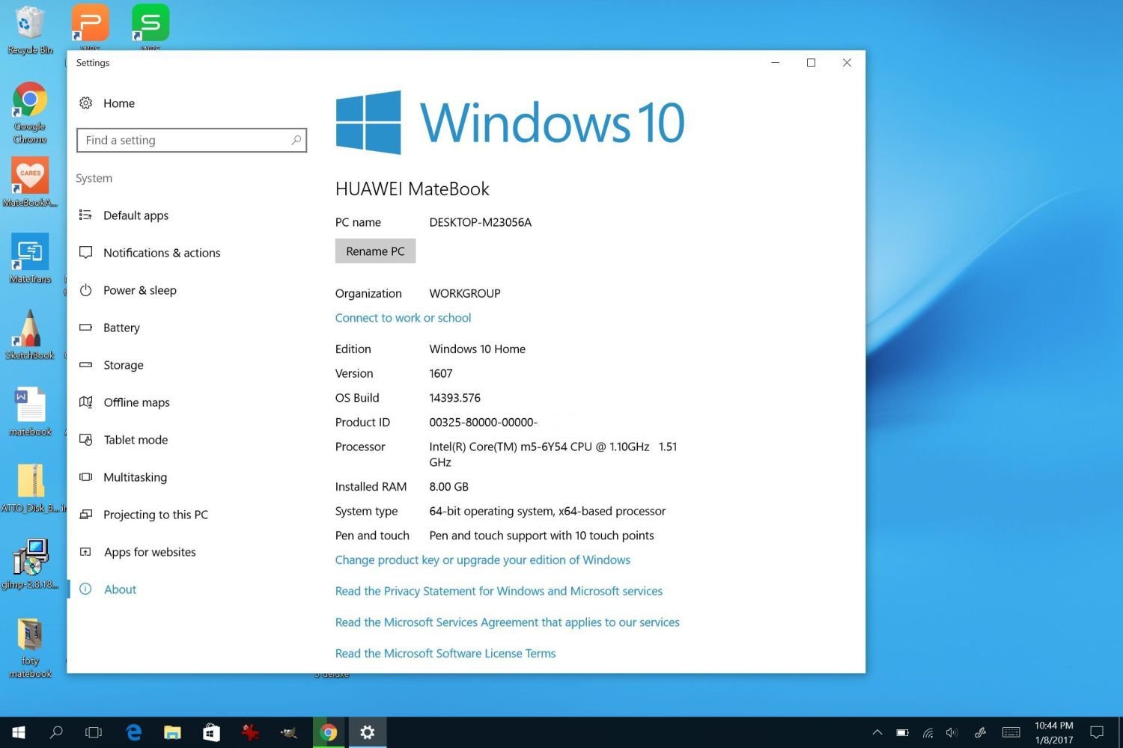Select the SketchBook desktop shortcut
Screen dimensions: 1123x748
(x=30, y=335)
